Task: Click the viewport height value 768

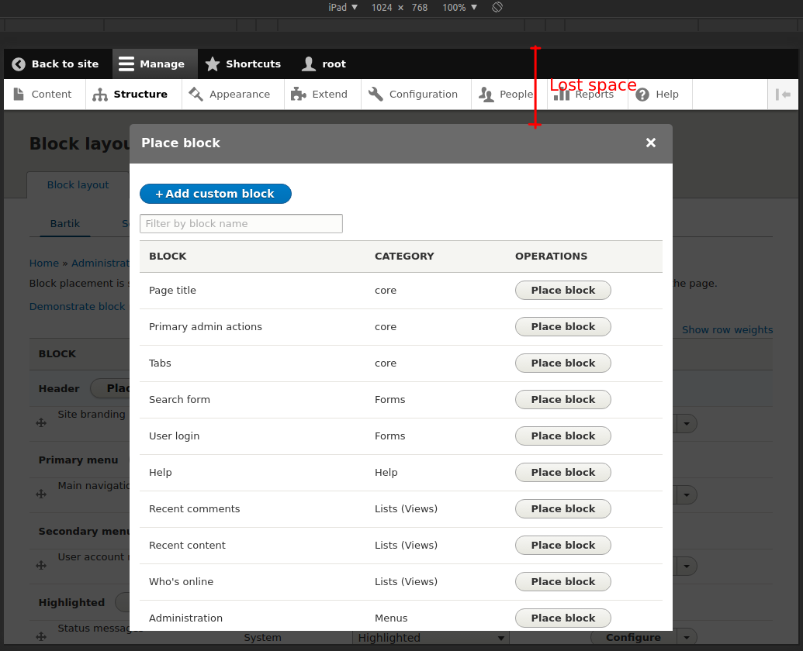Action: [x=420, y=7]
